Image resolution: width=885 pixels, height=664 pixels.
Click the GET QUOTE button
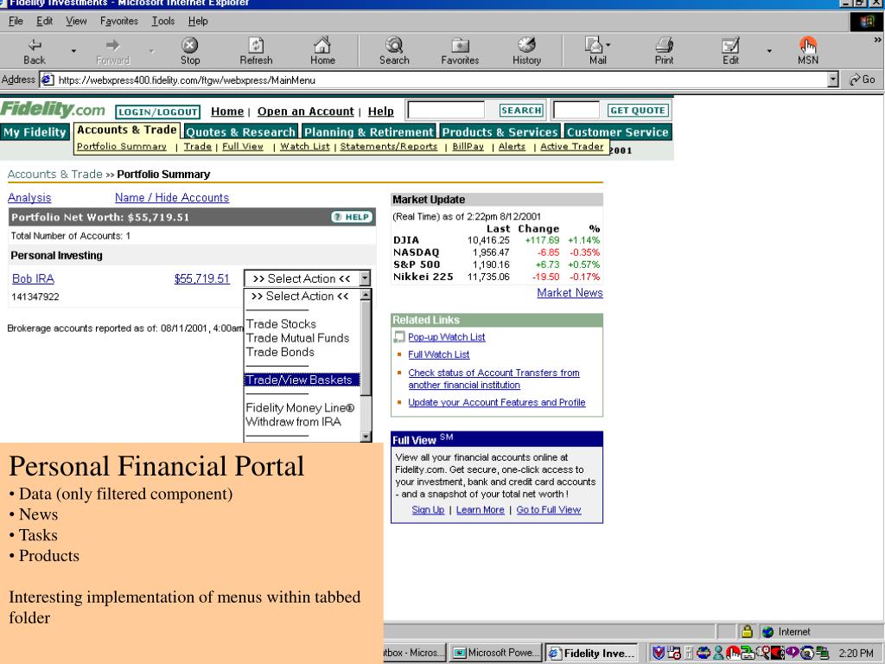pyautogui.click(x=637, y=110)
